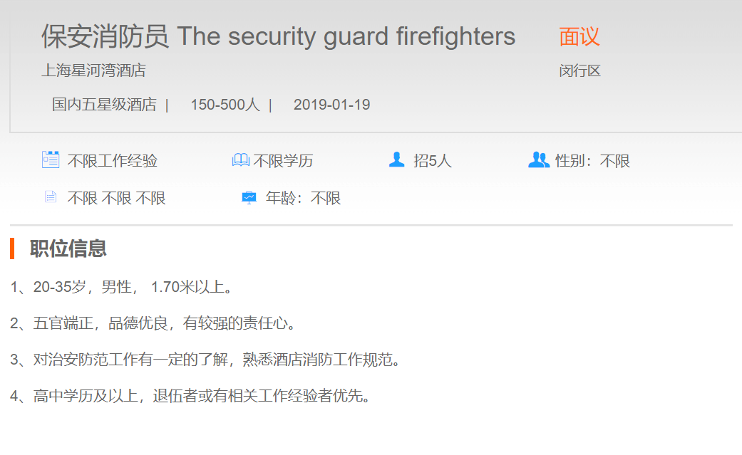Click the posting date 2019-01-19
Image resolution: width=742 pixels, height=455 pixels.
pos(331,105)
